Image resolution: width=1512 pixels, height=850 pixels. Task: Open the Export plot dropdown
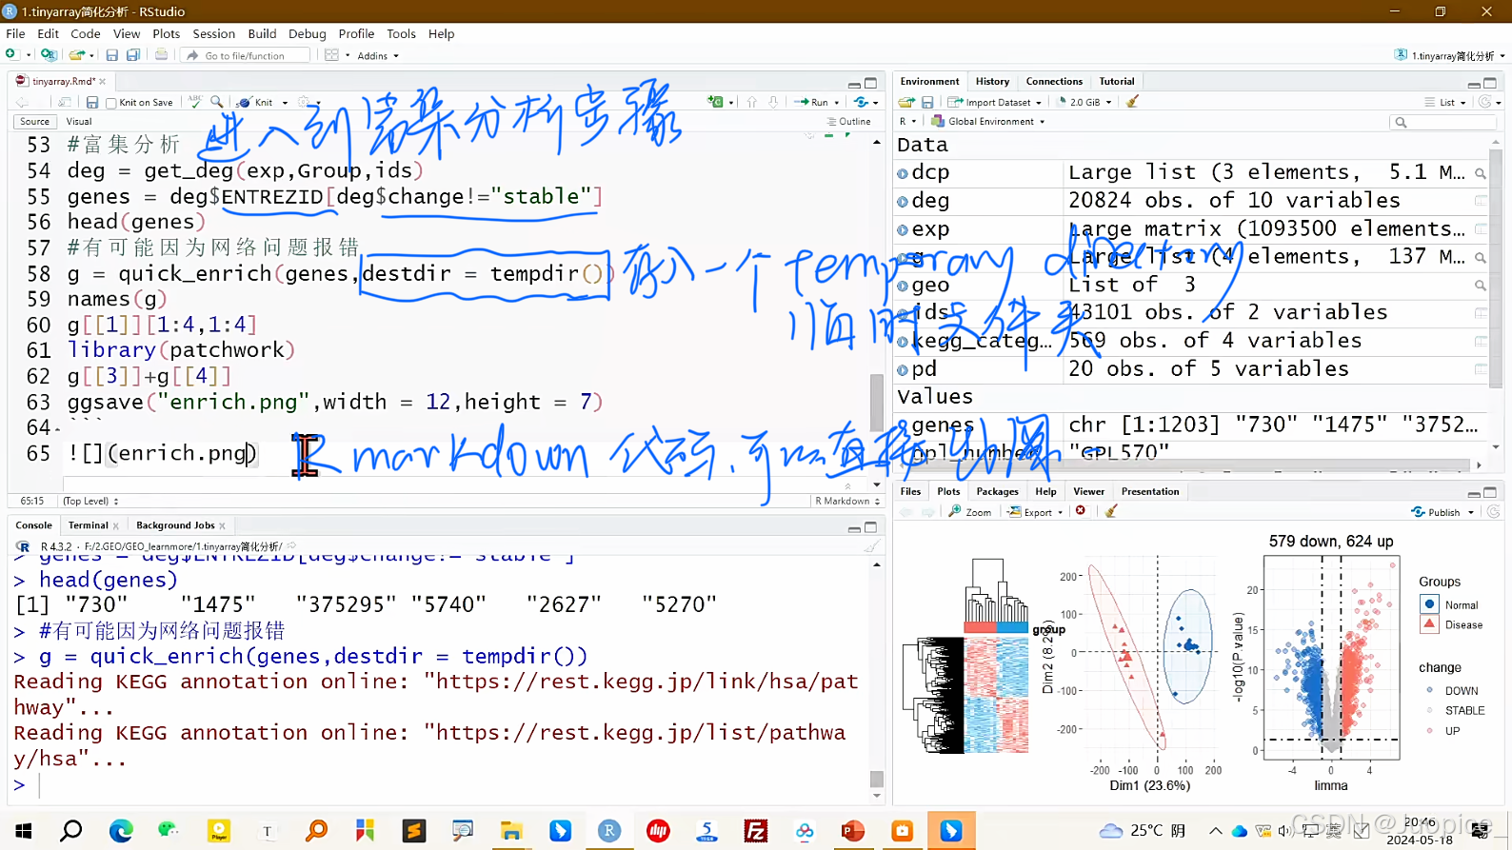pos(1035,512)
